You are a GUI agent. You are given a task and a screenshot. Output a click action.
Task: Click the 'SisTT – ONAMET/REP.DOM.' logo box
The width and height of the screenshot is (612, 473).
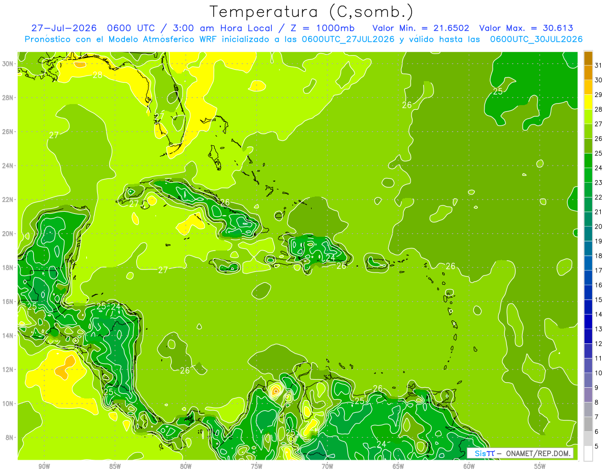pos(520,453)
